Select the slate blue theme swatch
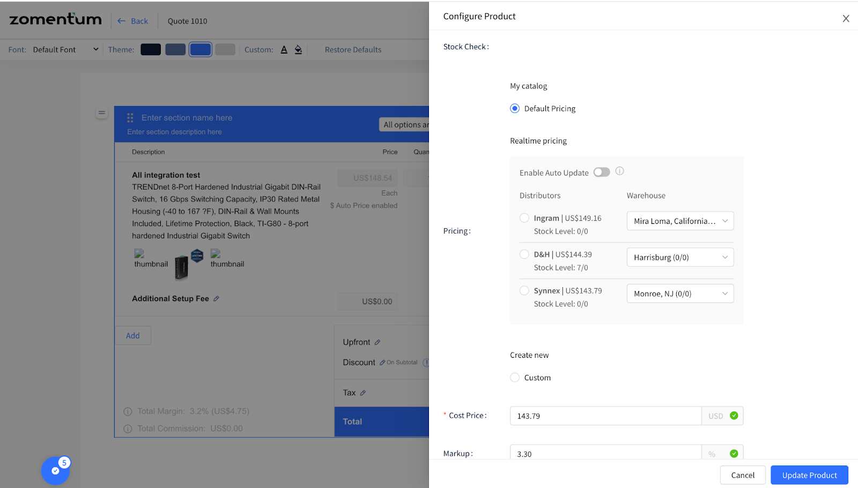Image resolution: width=858 pixels, height=488 pixels. 175,49
